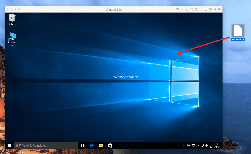Select the Parallels Shared Folders desktop shortcut
This screenshot has width=251, height=154.
click(12, 39)
